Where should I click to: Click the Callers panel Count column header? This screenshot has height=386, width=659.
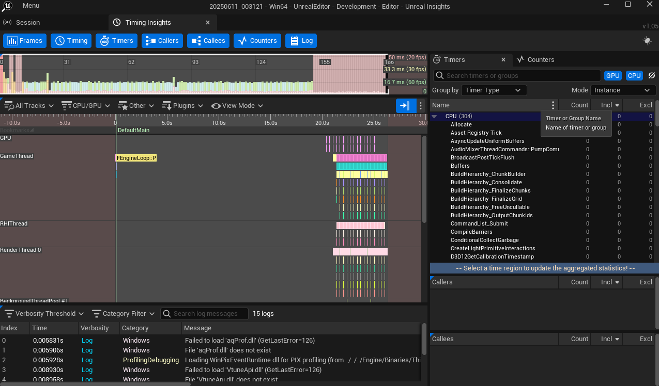tap(579, 282)
